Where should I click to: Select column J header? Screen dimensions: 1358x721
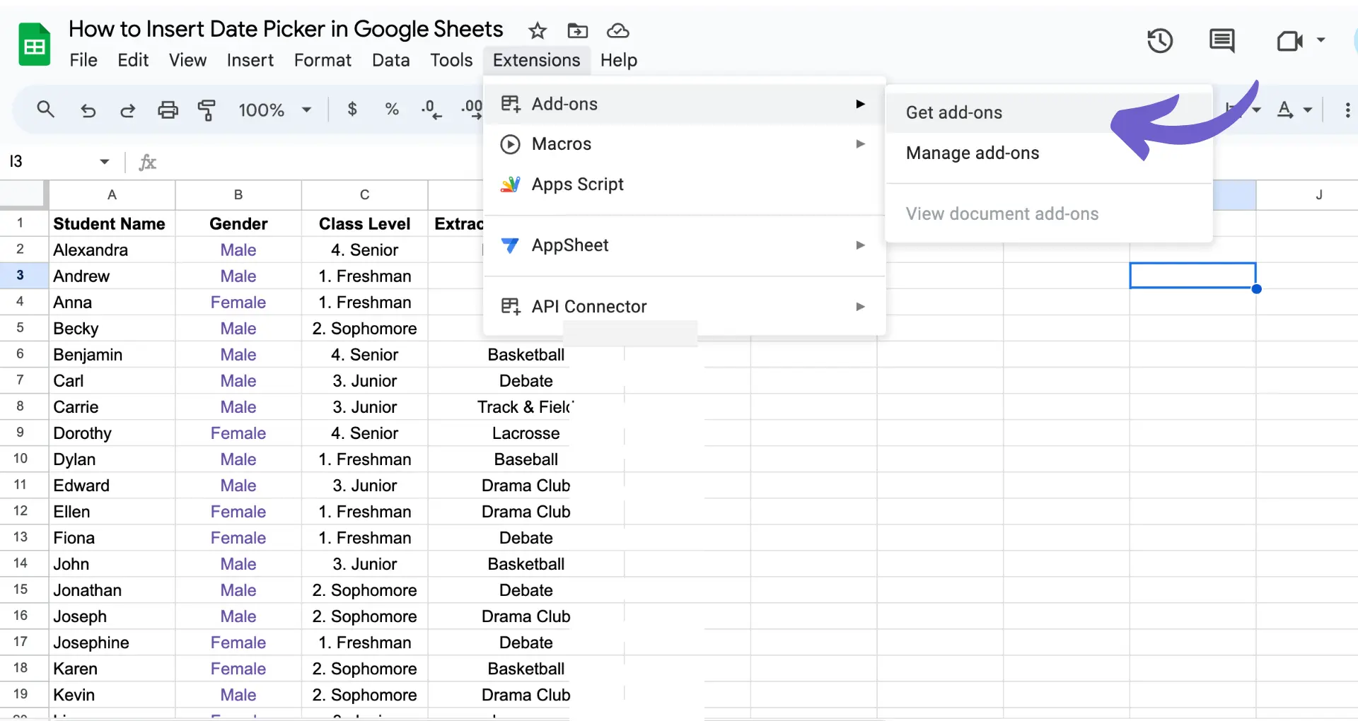(x=1318, y=194)
